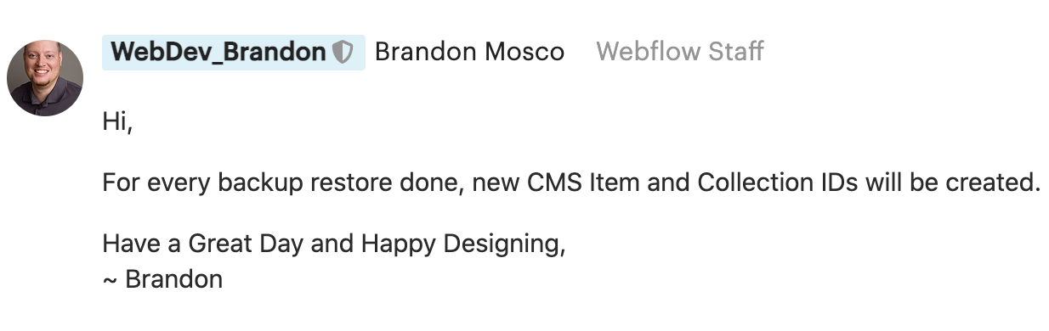The height and width of the screenshot is (331, 1049).
Task: Click the moderator shield icon beside WebDev_Brandon
Action: tap(342, 52)
